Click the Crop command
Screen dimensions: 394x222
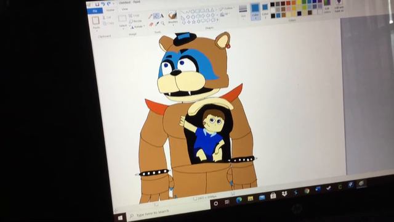(134, 15)
